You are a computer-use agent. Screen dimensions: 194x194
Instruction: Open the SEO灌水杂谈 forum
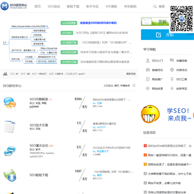[39, 145]
